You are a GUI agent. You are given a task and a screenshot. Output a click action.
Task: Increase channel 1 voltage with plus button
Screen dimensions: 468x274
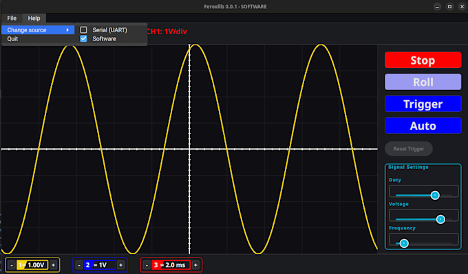coord(54,265)
